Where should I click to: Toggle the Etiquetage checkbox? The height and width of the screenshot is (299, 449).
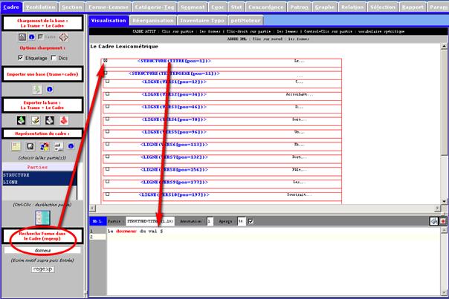20,58
